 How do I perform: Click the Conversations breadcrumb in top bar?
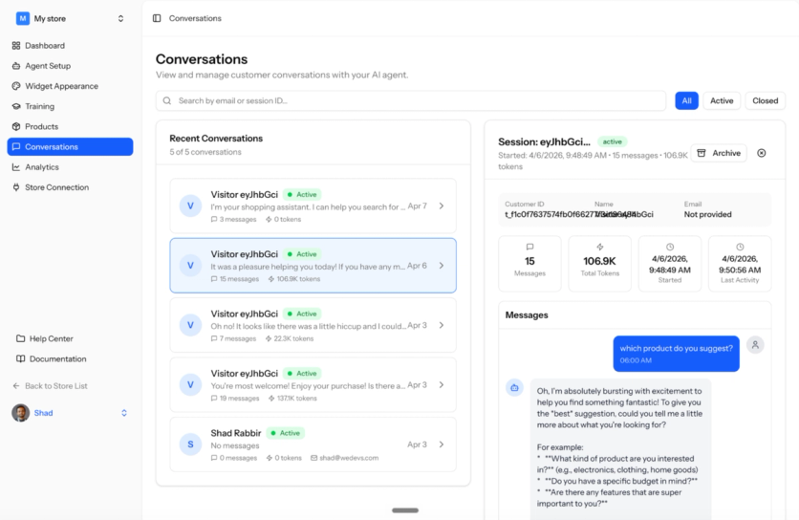coord(195,18)
